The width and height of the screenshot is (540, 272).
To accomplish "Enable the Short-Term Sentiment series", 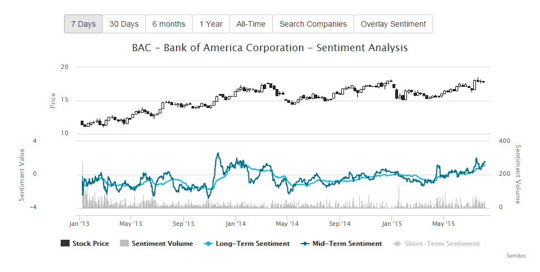I will pyautogui.click(x=442, y=243).
